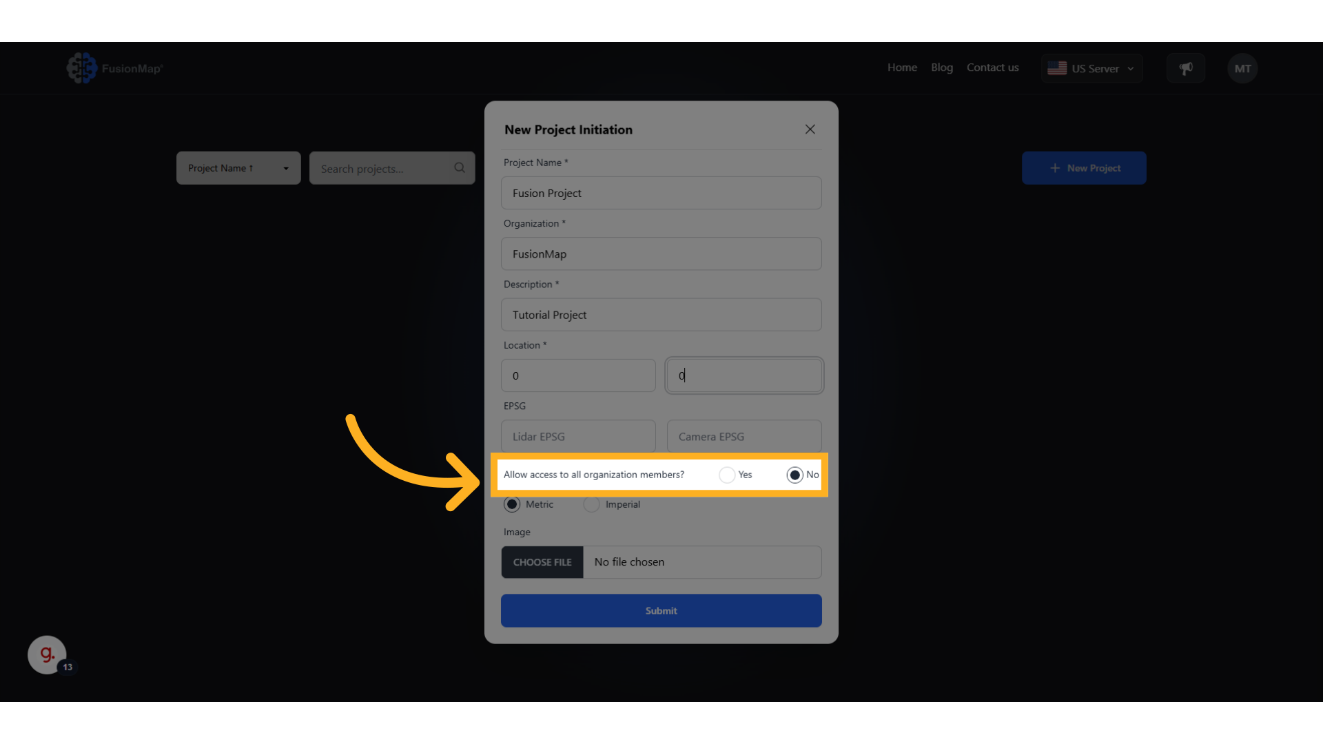This screenshot has height=744, width=1323.
Task: Open the Blog link
Action: [x=942, y=68]
